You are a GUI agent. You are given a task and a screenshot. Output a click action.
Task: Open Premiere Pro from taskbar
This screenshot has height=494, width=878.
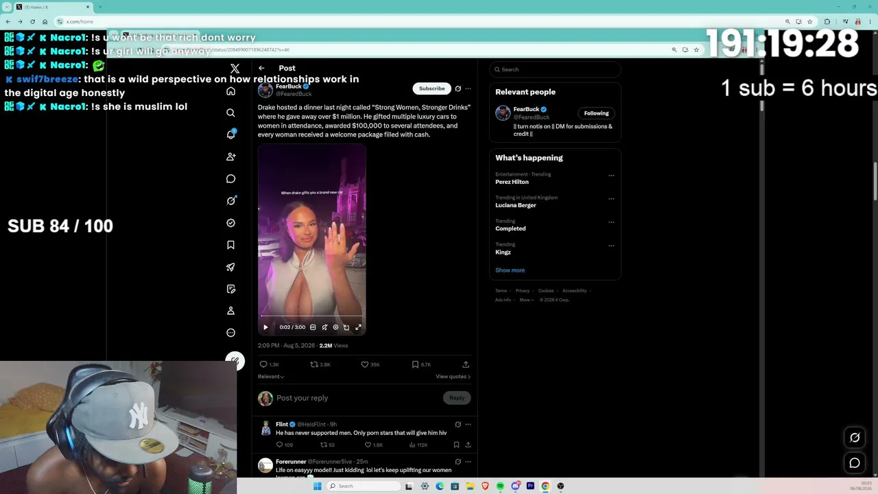click(x=530, y=486)
